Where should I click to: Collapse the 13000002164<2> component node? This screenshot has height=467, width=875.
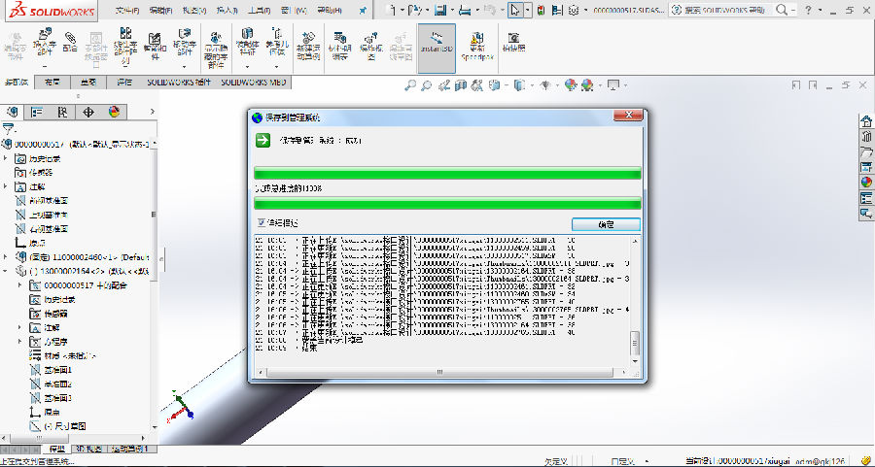click(6, 271)
